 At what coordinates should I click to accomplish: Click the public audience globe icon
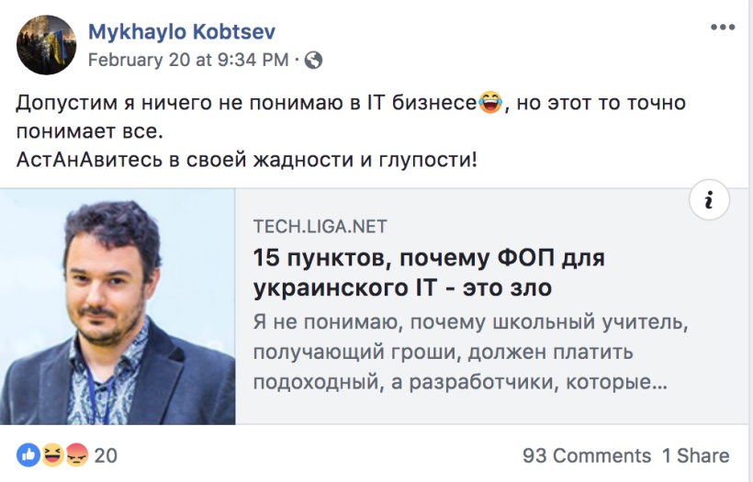(x=313, y=61)
